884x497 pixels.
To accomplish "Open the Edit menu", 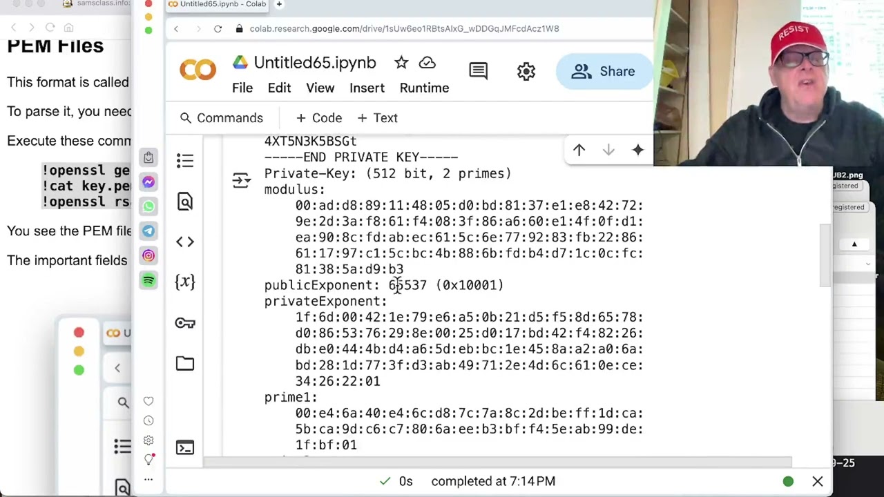I will tap(279, 88).
